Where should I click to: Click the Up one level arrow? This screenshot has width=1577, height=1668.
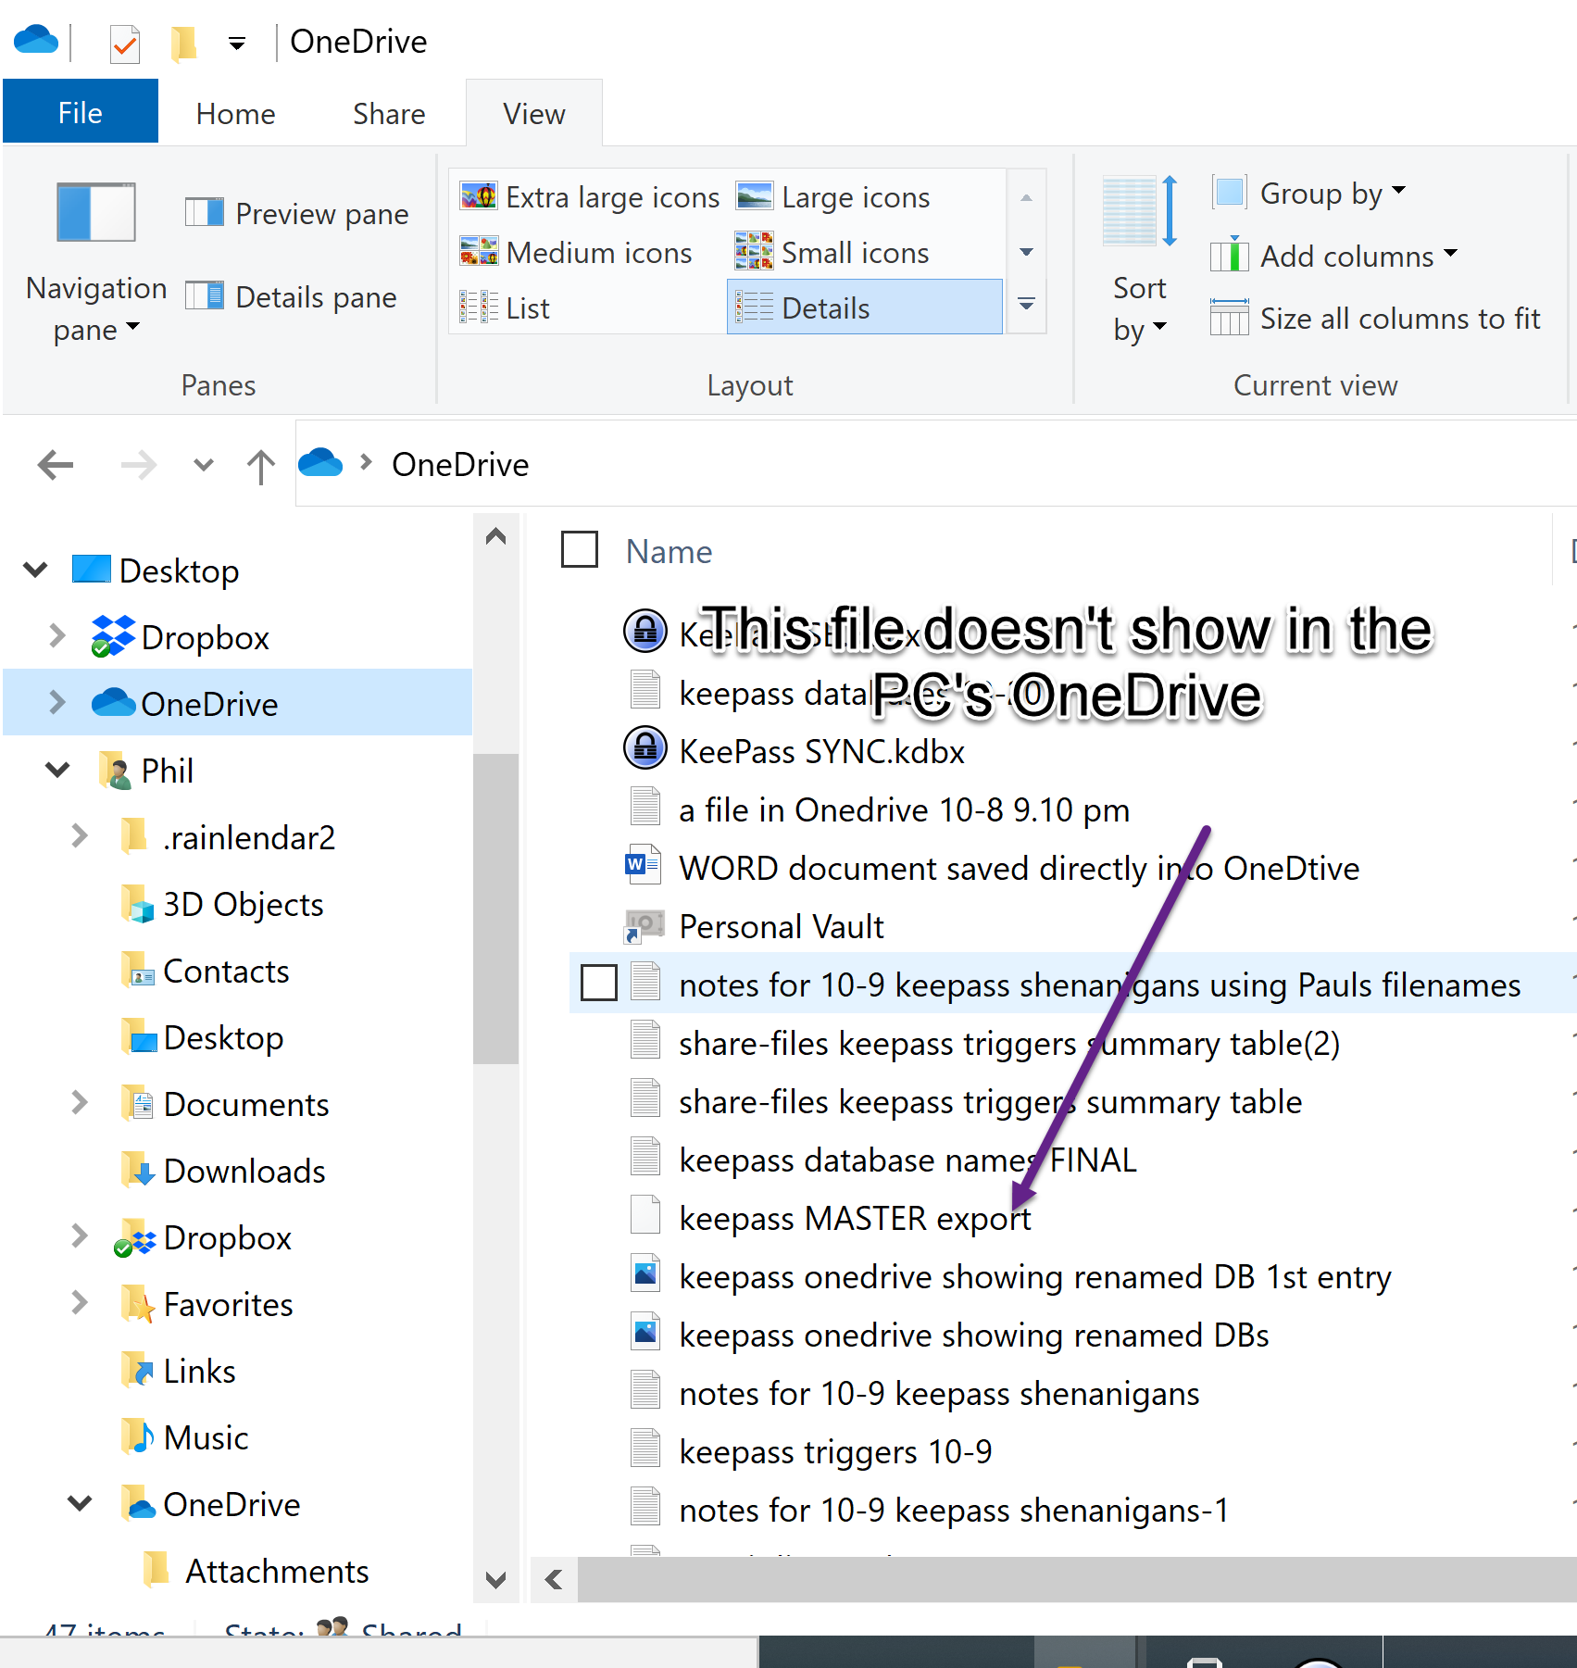pyautogui.click(x=261, y=466)
